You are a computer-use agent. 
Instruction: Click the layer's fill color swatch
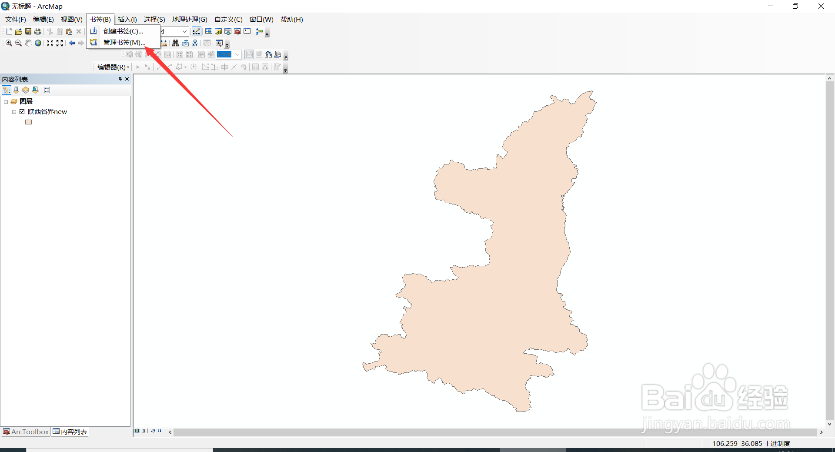click(x=28, y=122)
